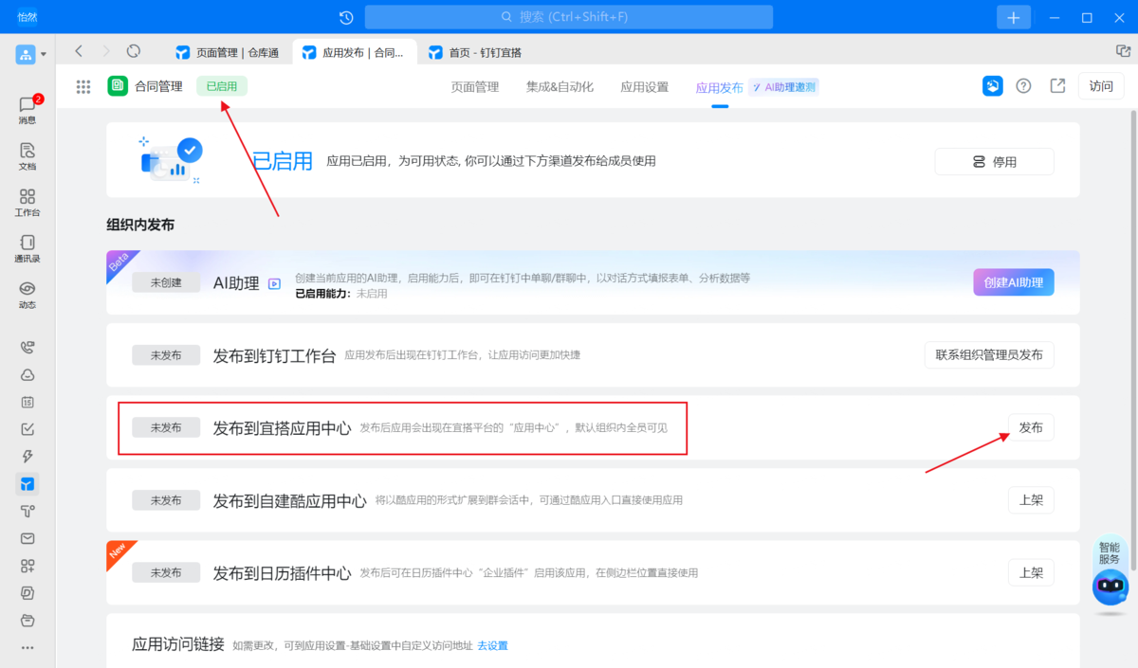Click 发布到钉钉工作台 title
Image resolution: width=1138 pixels, height=668 pixels.
click(274, 356)
